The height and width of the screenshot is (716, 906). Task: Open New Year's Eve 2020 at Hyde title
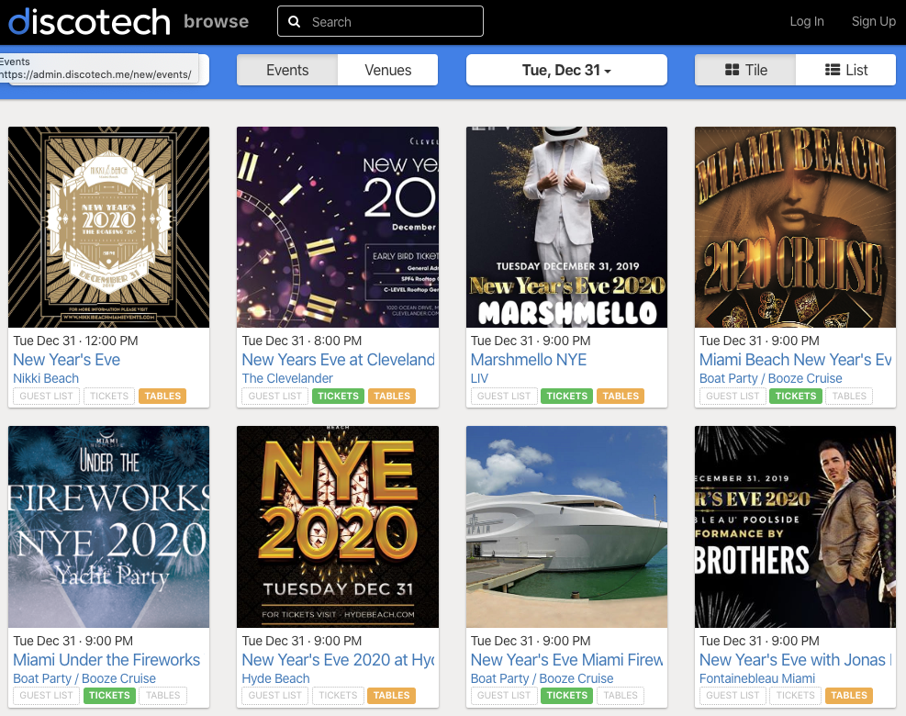338,659
